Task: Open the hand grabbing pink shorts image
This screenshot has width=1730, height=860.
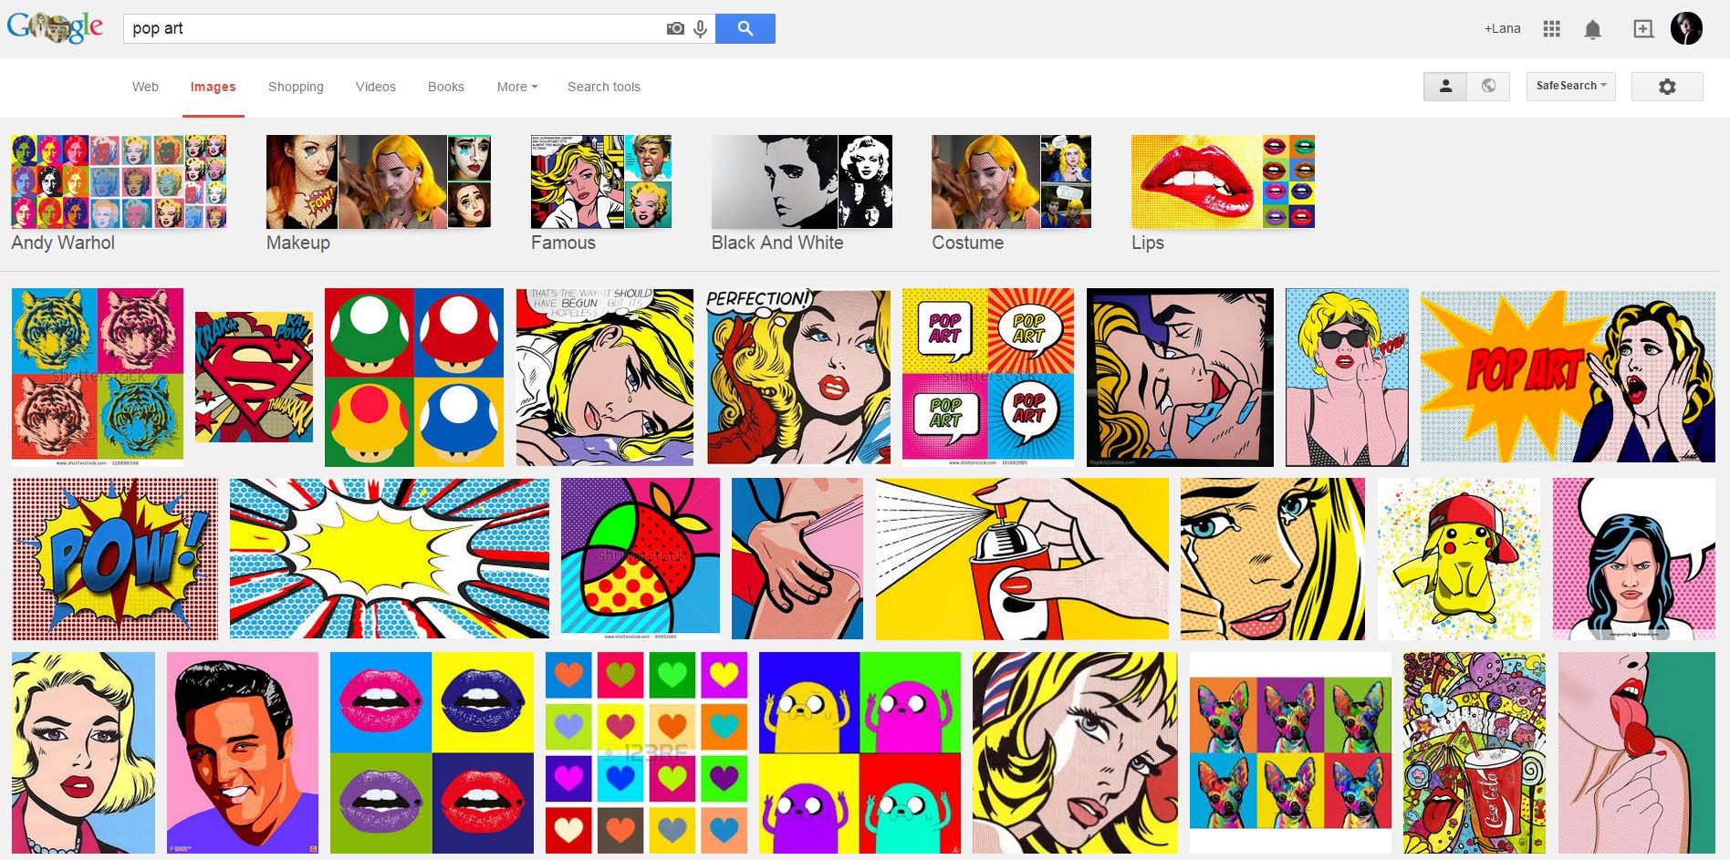Action: [x=797, y=559]
